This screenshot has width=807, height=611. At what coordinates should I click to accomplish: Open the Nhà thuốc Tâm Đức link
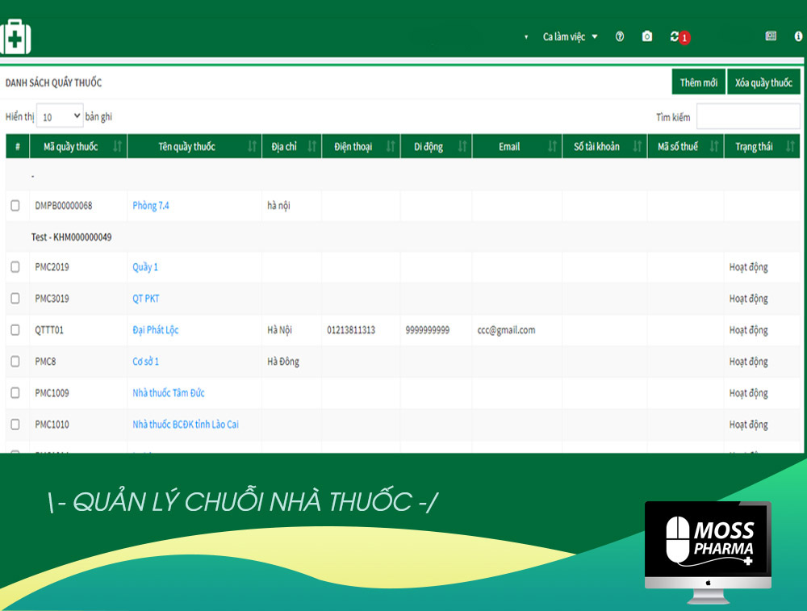click(x=169, y=393)
